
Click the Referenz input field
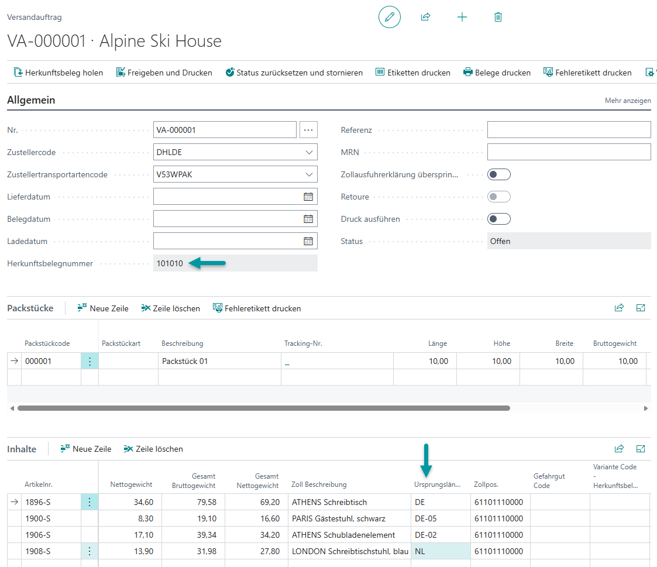coord(569,130)
